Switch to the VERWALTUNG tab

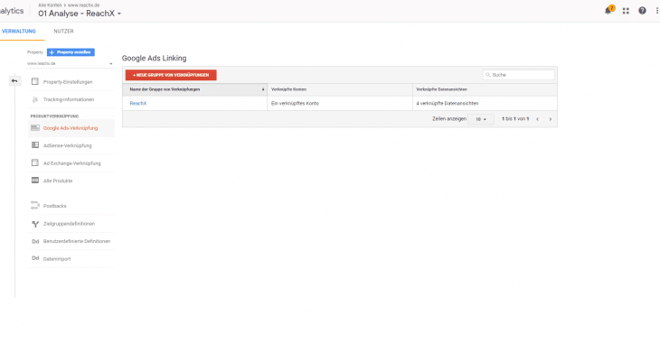tap(19, 31)
